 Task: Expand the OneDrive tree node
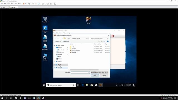tap(55, 62)
